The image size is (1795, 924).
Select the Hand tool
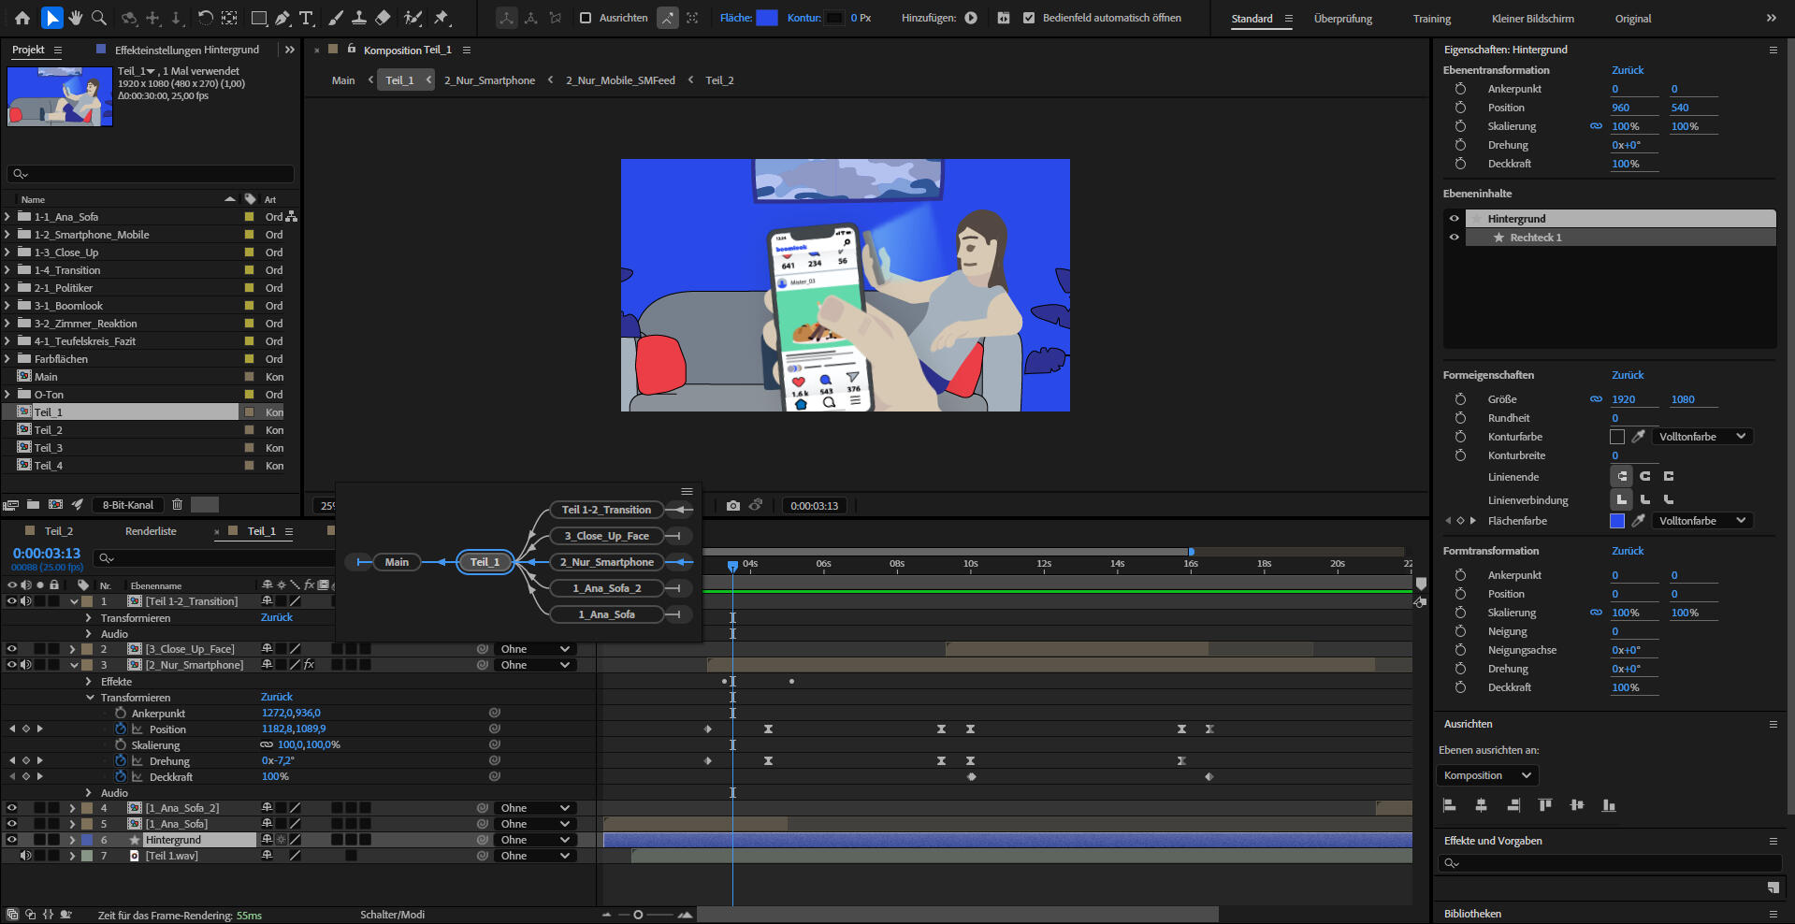pos(75,18)
